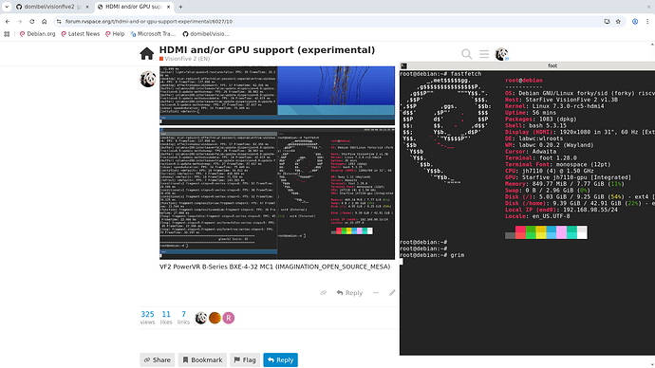655x368 pixels.
Task: Open the pink R participant avatar
Action: [229, 318]
